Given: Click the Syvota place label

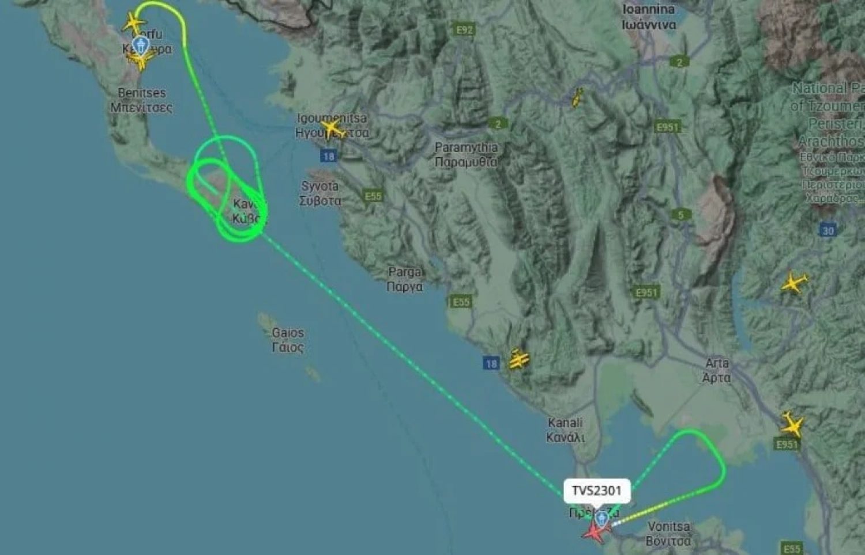Looking at the screenshot, I should point(320,193).
